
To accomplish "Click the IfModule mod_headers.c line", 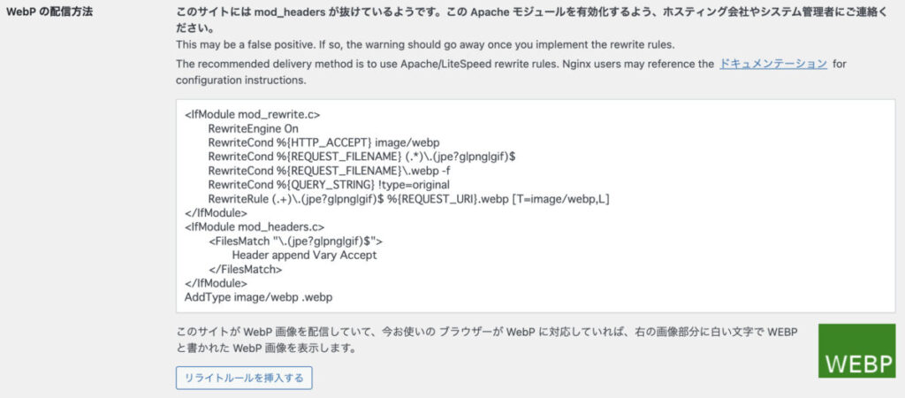I will click(x=255, y=227).
